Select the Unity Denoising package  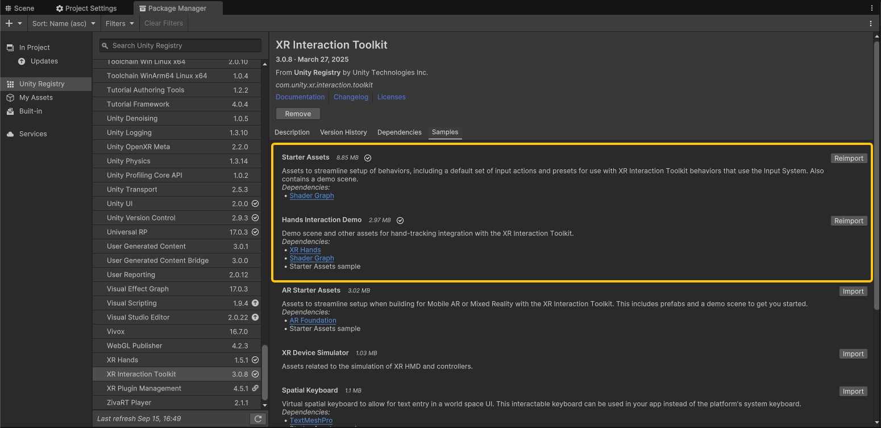(x=177, y=118)
